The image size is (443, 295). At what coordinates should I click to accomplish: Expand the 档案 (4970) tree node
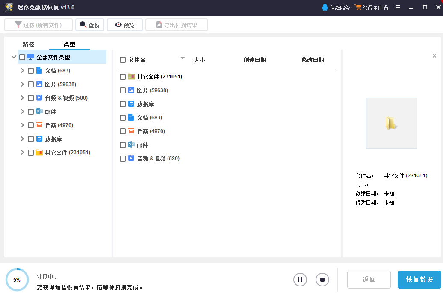click(22, 125)
